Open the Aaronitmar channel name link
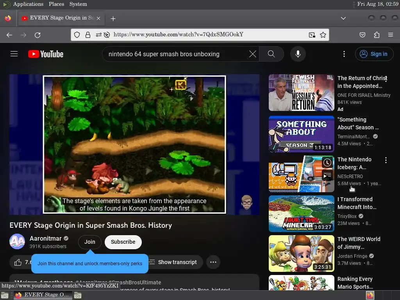Viewport: 400px width, 300px height. pyautogui.click(x=46, y=238)
